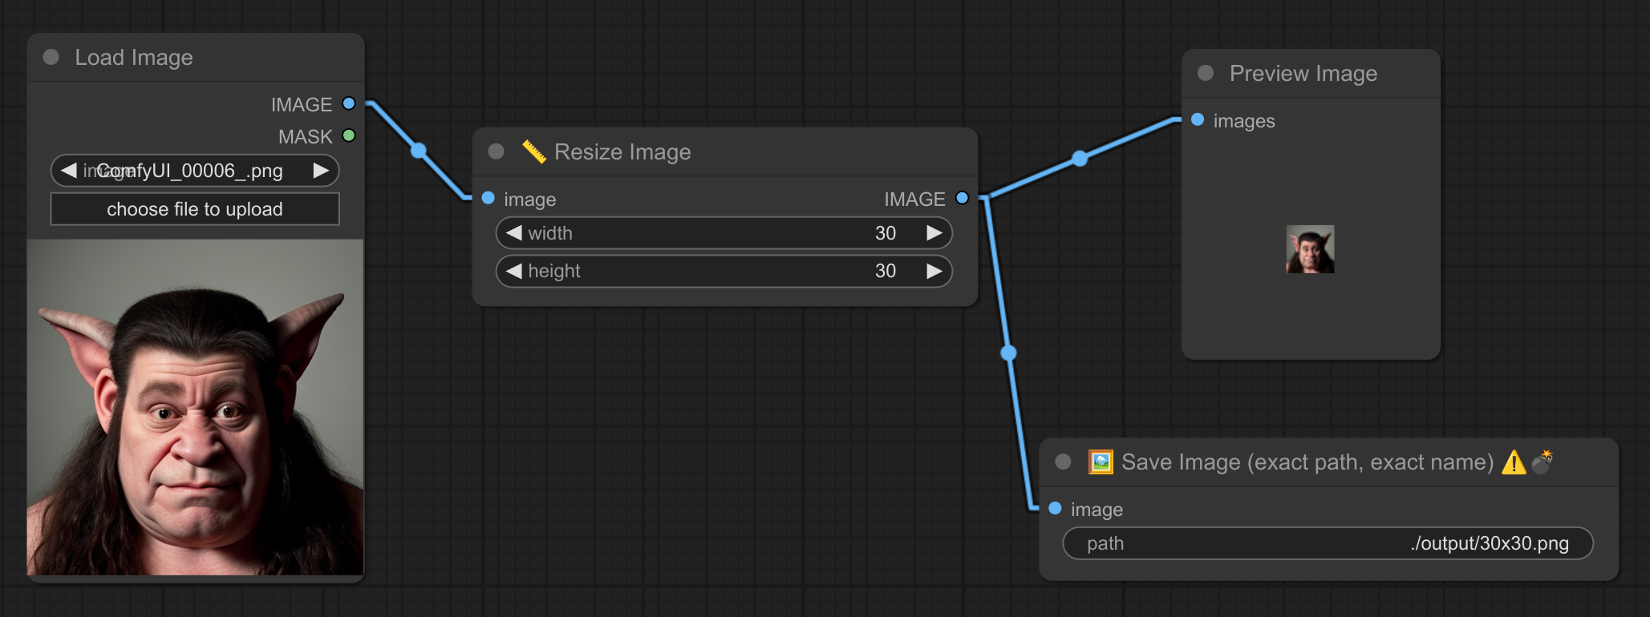Click the path field showing ./output/30x30.png
1650x617 pixels.
(1327, 543)
